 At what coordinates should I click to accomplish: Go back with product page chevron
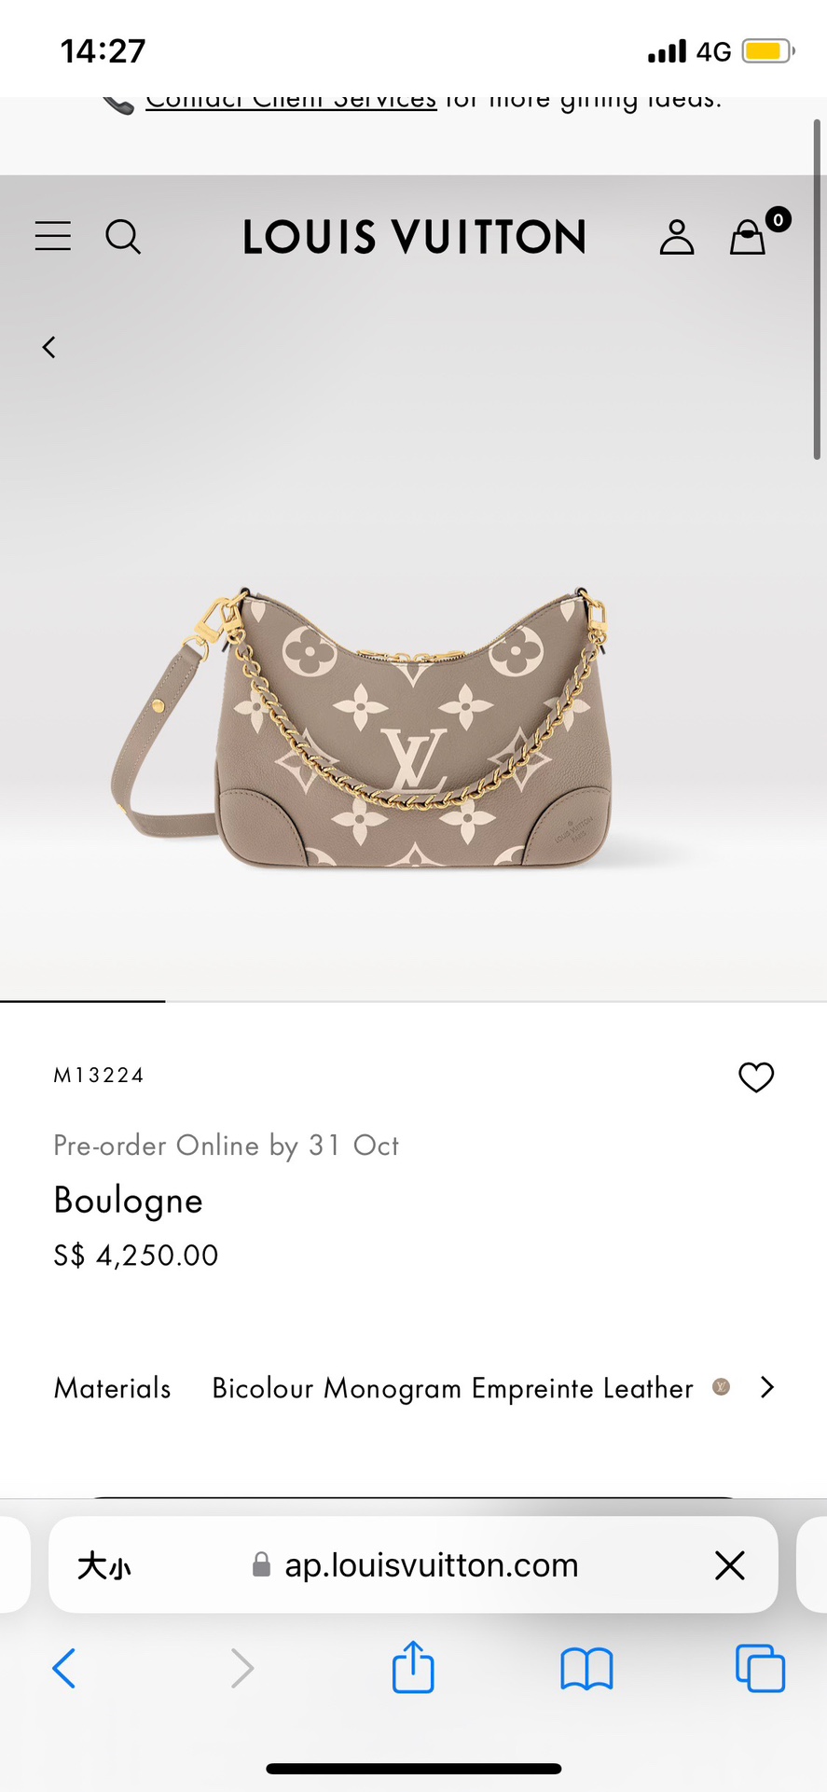49,347
